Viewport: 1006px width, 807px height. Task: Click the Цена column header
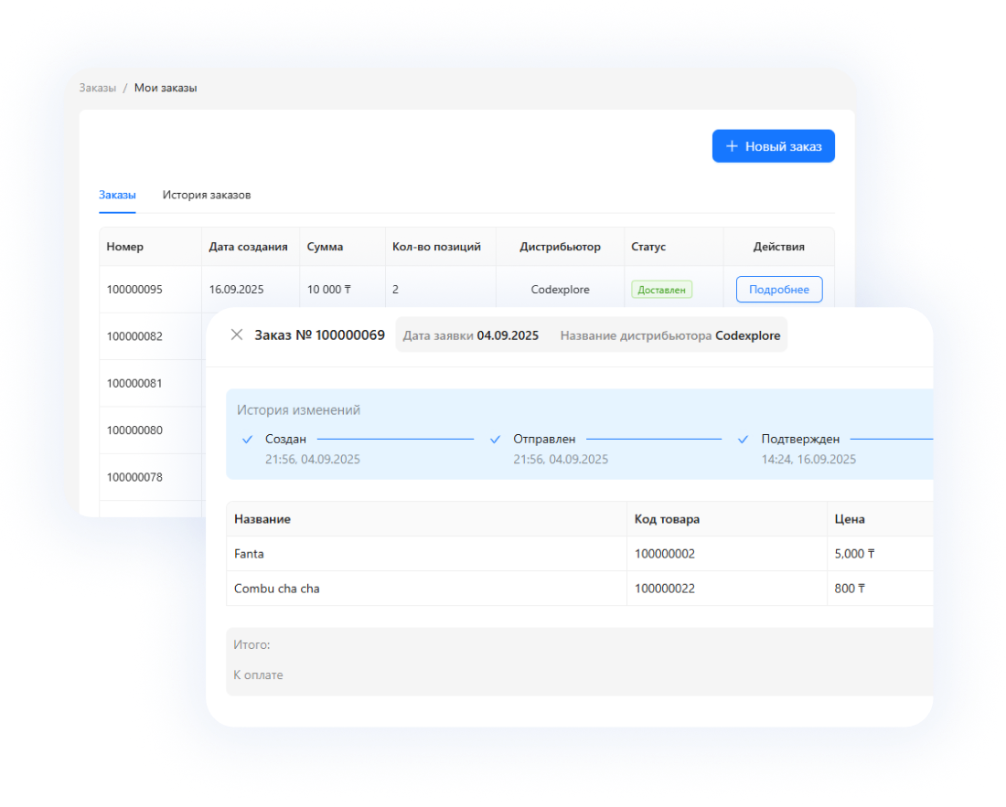(x=850, y=519)
